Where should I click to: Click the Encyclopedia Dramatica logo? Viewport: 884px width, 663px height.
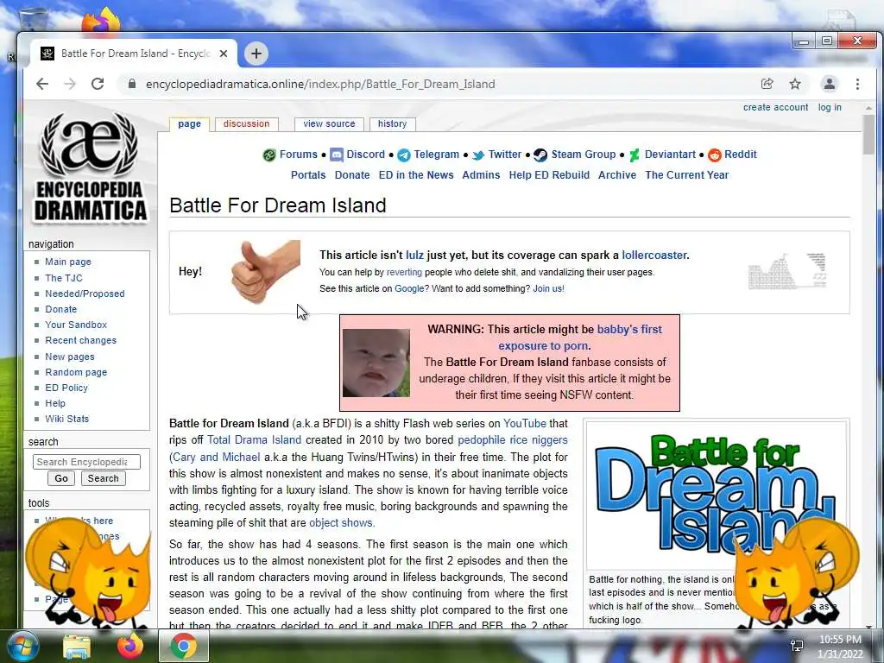(90, 168)
